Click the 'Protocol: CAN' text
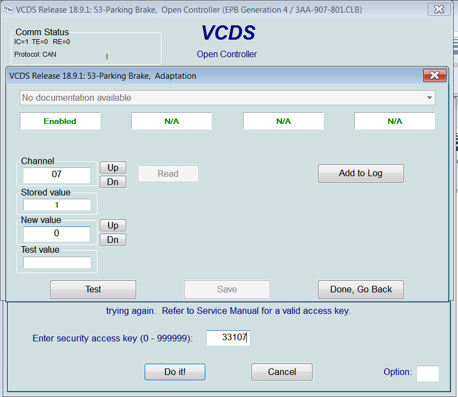 [x=35, y=55]
